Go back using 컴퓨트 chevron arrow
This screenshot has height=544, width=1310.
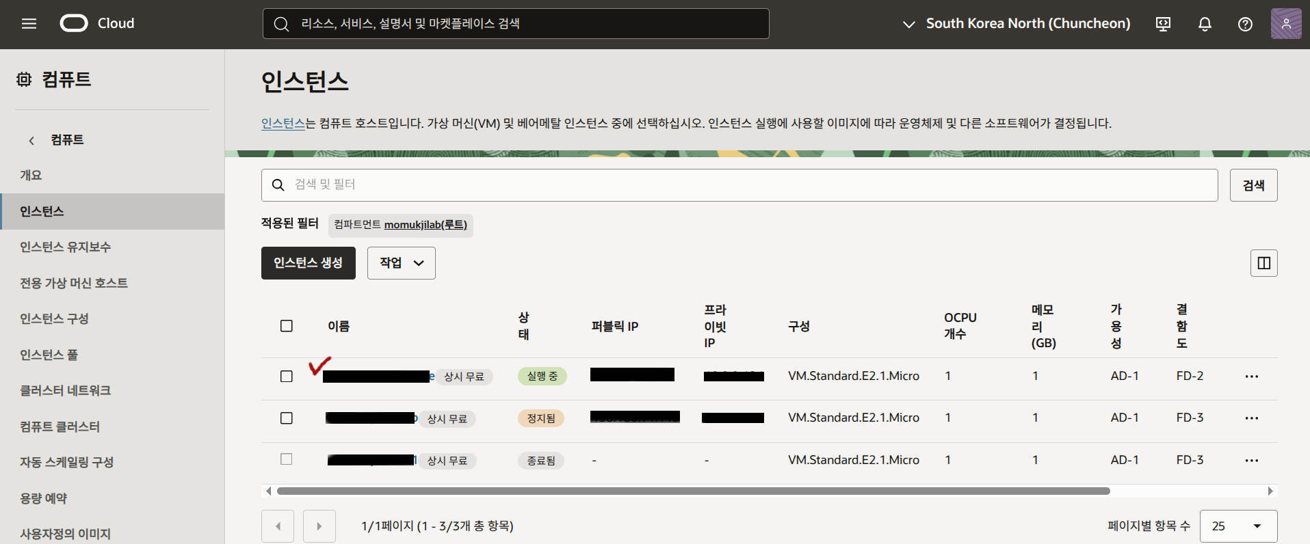tap(31, 140)
